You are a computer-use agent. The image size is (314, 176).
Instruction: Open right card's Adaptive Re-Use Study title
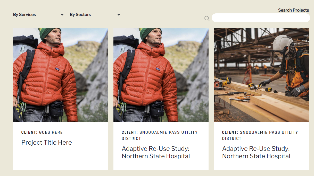(x=256, y=152)
